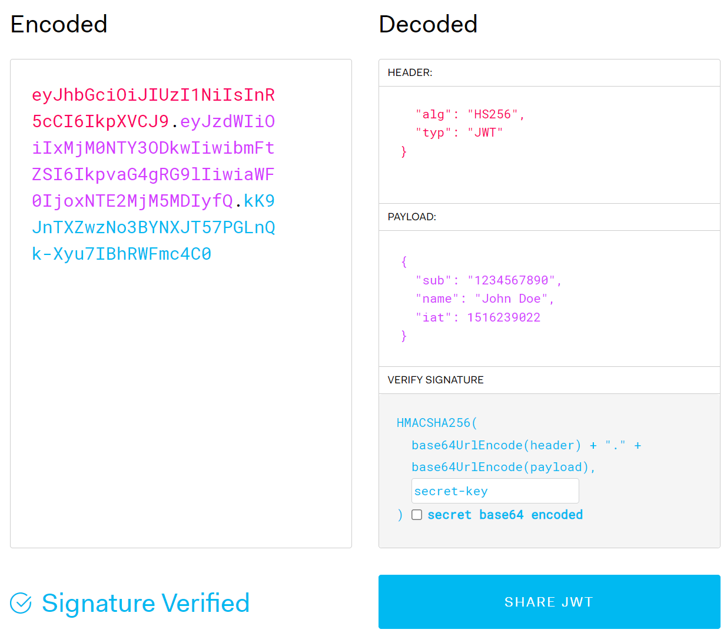
Task: Click the secret base64 encoded label
Action: [504, 515]
